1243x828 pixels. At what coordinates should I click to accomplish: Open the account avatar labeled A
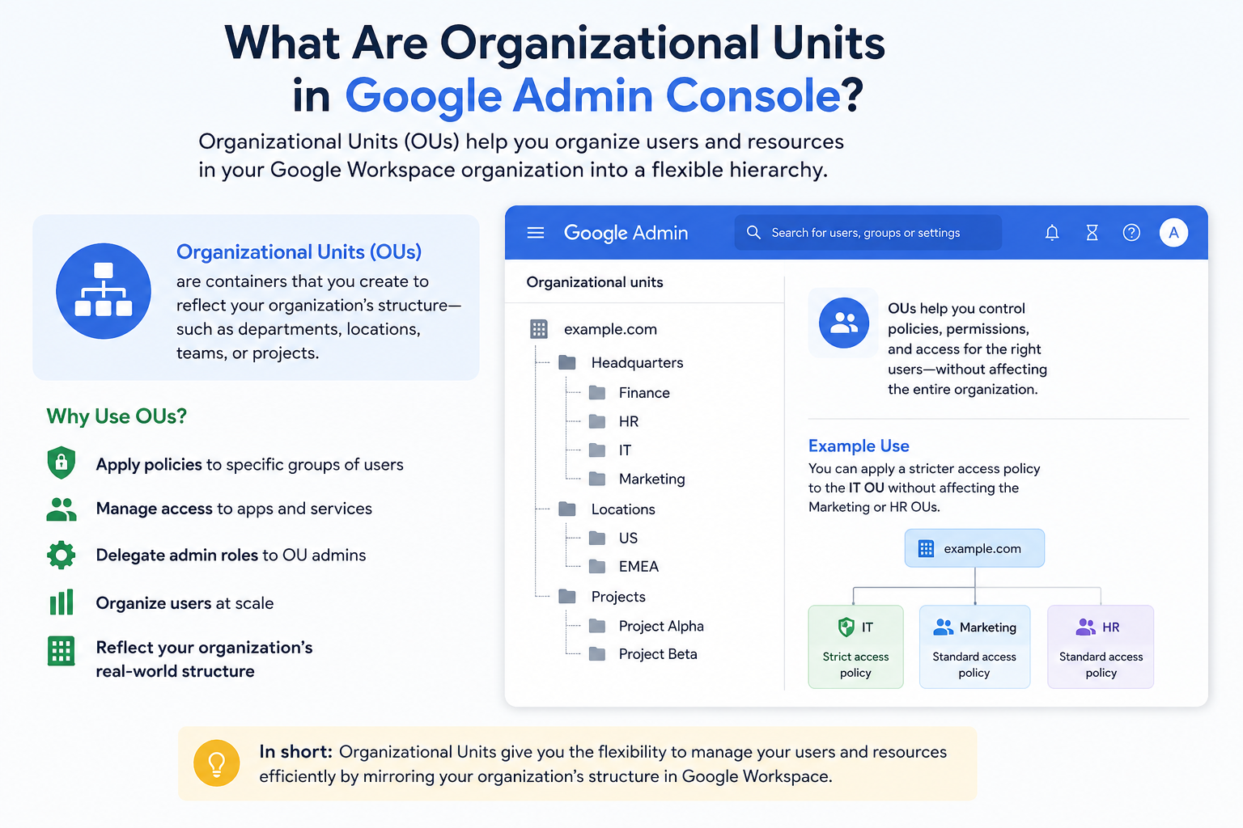1173,233
